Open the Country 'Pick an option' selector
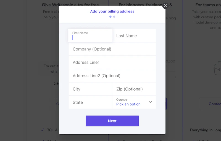221x141 pixels. click(x=128, y=104)
